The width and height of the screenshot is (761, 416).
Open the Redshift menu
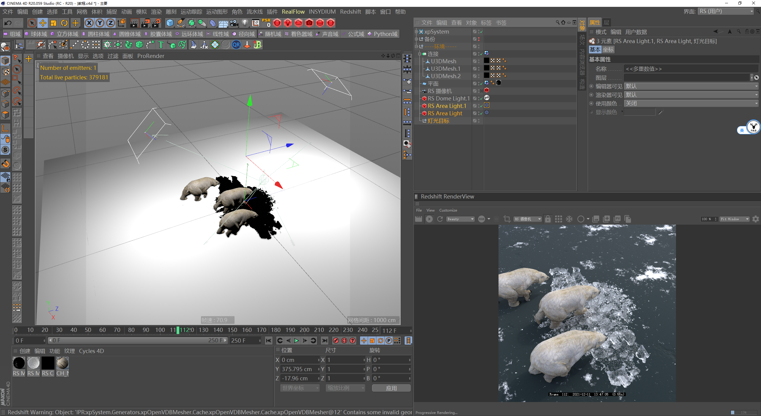tap(350, 12)
